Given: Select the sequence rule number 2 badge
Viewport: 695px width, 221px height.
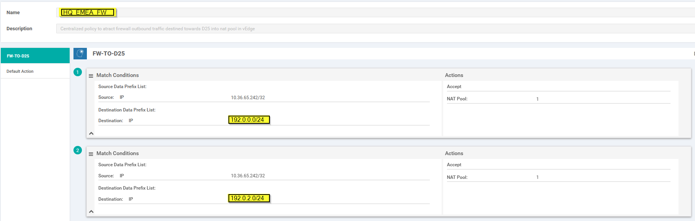Looking at the screenshot, I should point(78,150).
